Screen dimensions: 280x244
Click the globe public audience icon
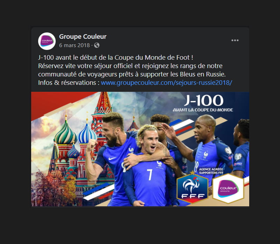(97, 45)
